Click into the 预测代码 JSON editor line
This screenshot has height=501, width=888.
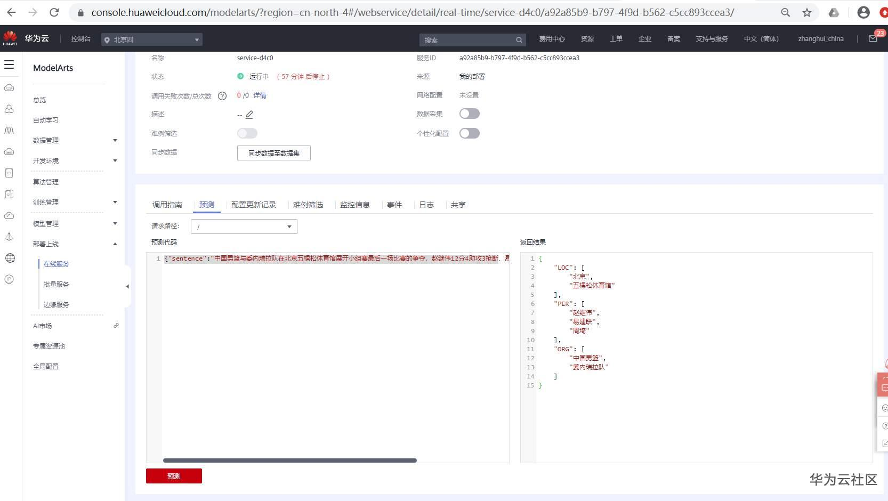tap(336, 258)
